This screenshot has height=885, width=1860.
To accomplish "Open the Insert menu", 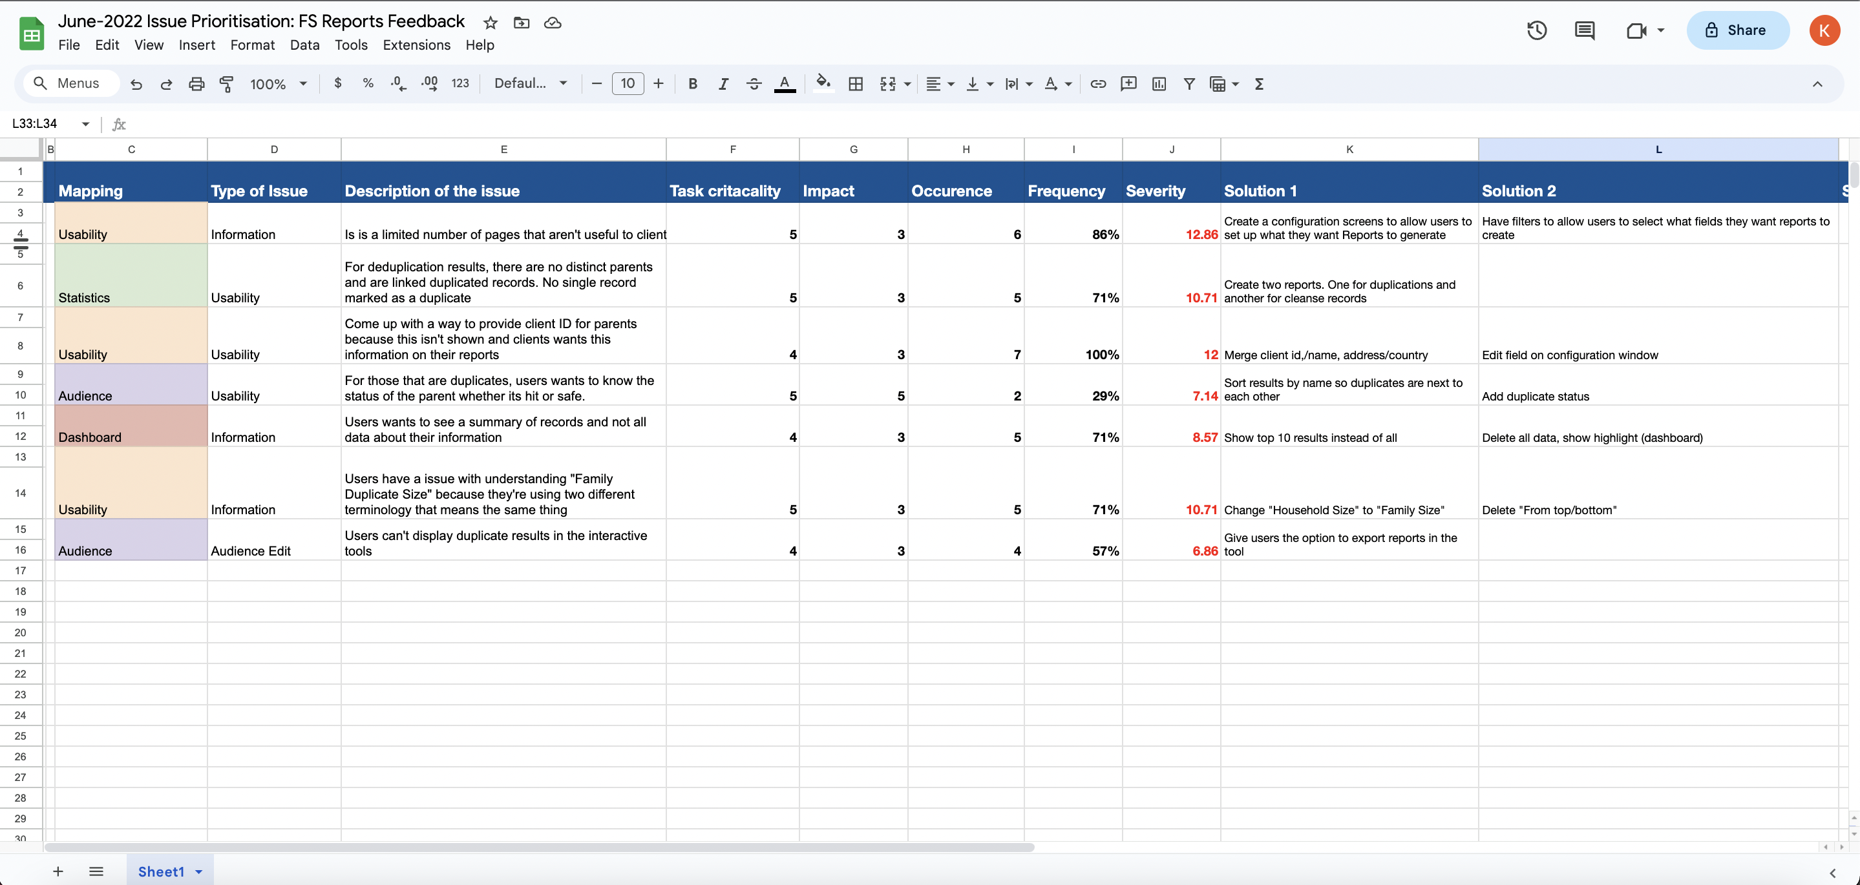I will coord(197,45).
